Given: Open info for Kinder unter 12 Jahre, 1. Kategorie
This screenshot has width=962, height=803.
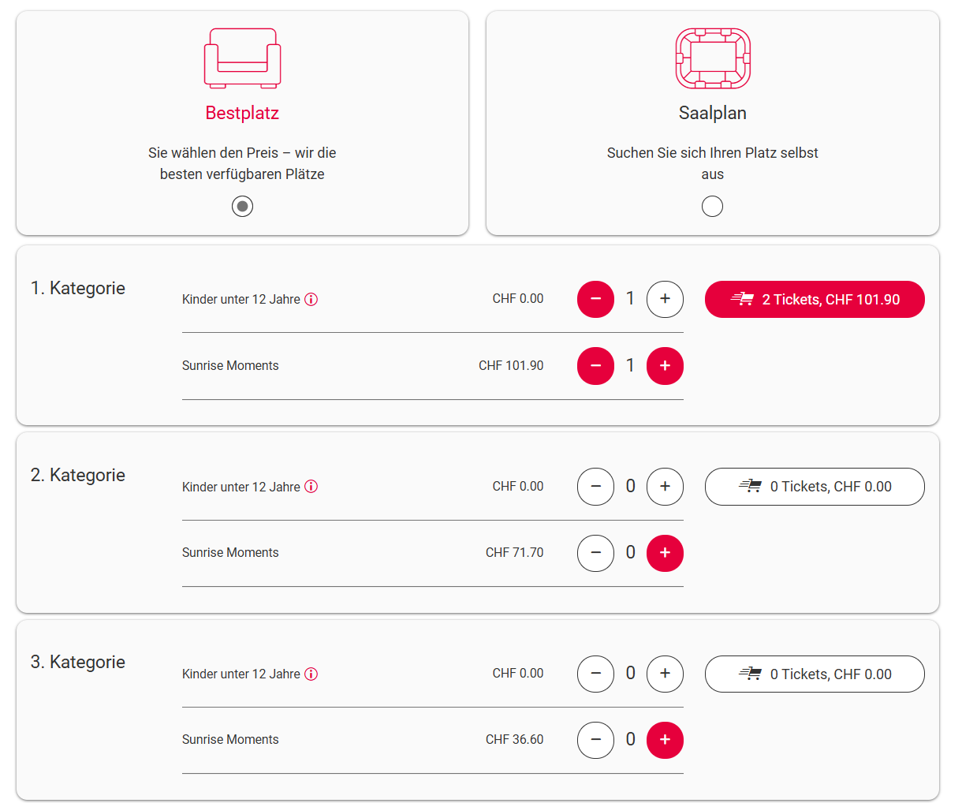Looking at the screenshot, I should [x=311, y=299].
